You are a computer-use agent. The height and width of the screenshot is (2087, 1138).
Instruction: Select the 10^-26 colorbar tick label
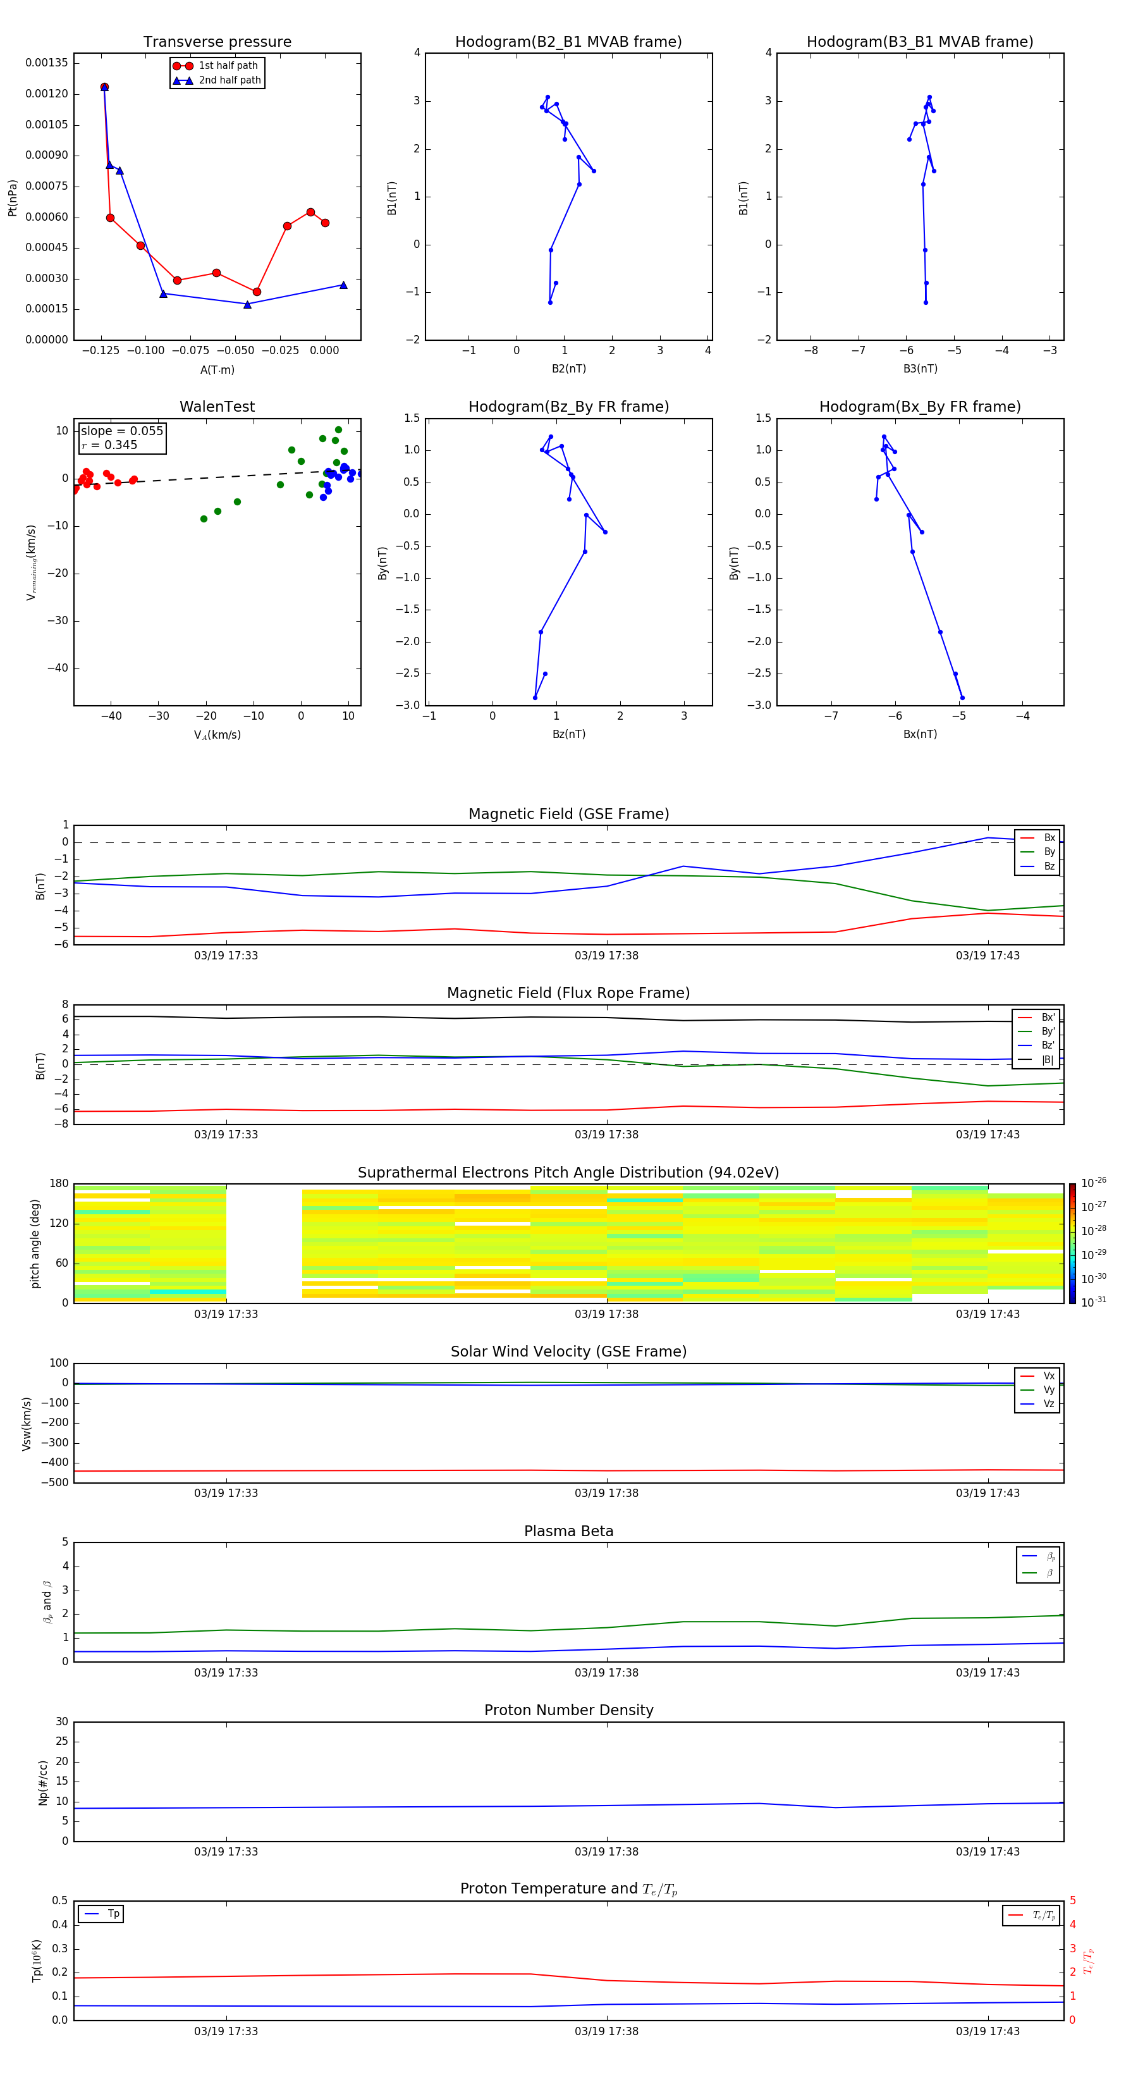pos(1094,1183)
